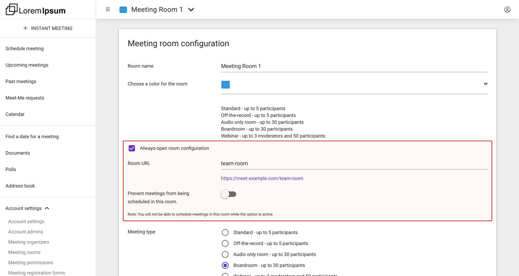Open the user account profile icon

[x=507, y=10]
